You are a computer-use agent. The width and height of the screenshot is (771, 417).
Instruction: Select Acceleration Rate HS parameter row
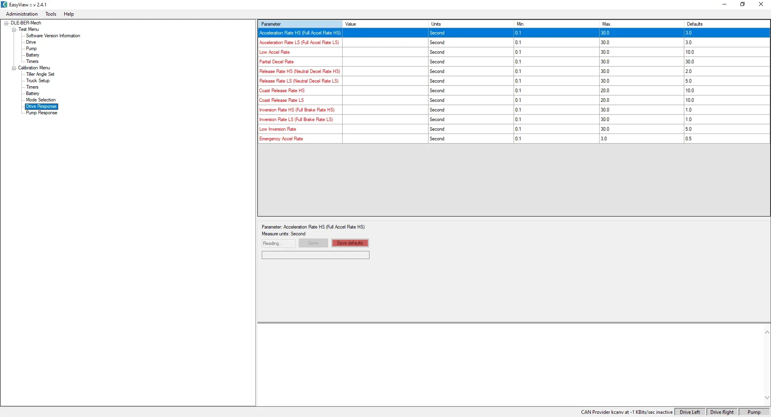pyautogui.click(x=514, y=33)
